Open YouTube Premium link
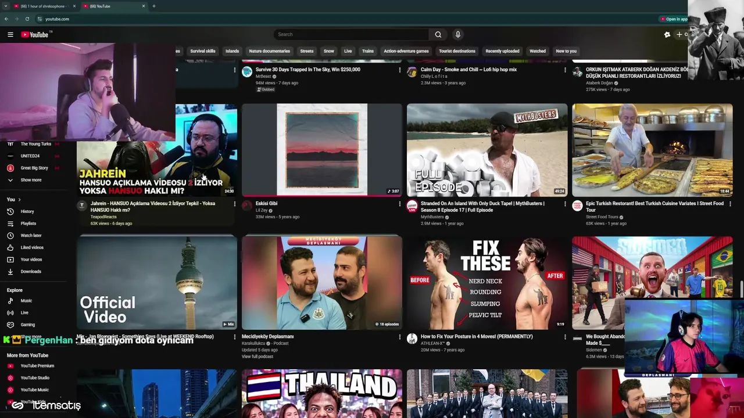This screenshot has height=418, width=744. pyautogui.click(x=37, y=366)
